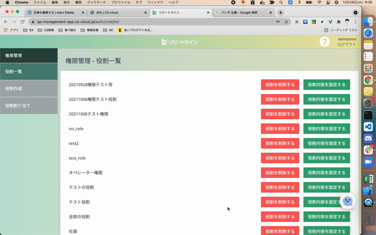Launch Safari from the Dock
This screenshot has width=376, height=235.
click(x=368, y=33)
